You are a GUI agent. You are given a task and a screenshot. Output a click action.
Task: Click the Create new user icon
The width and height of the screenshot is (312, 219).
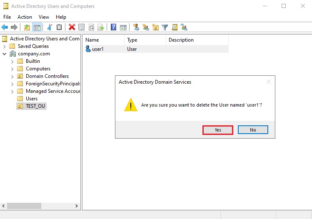(136, 27)
